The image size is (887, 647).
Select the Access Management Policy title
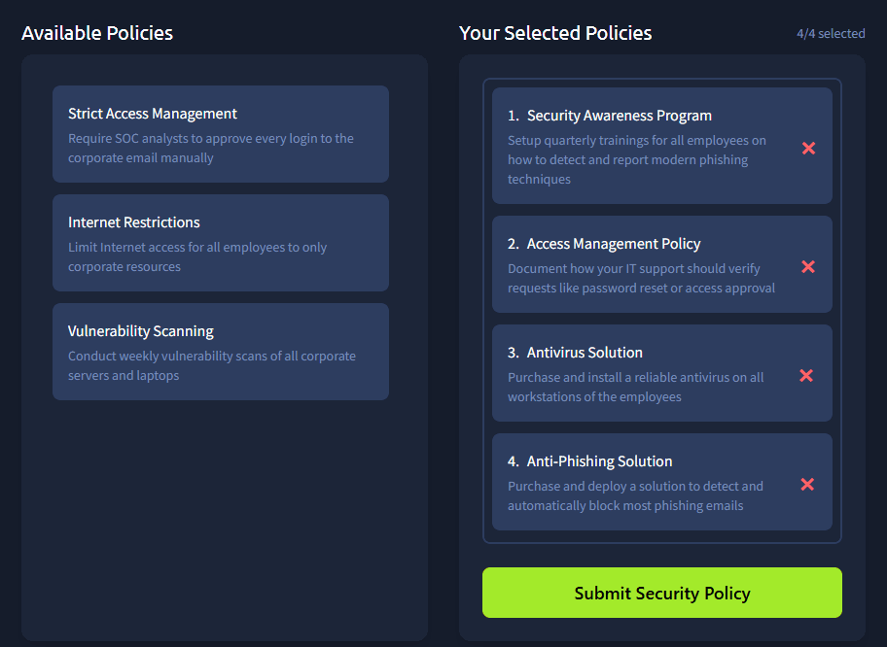[613, 244]
